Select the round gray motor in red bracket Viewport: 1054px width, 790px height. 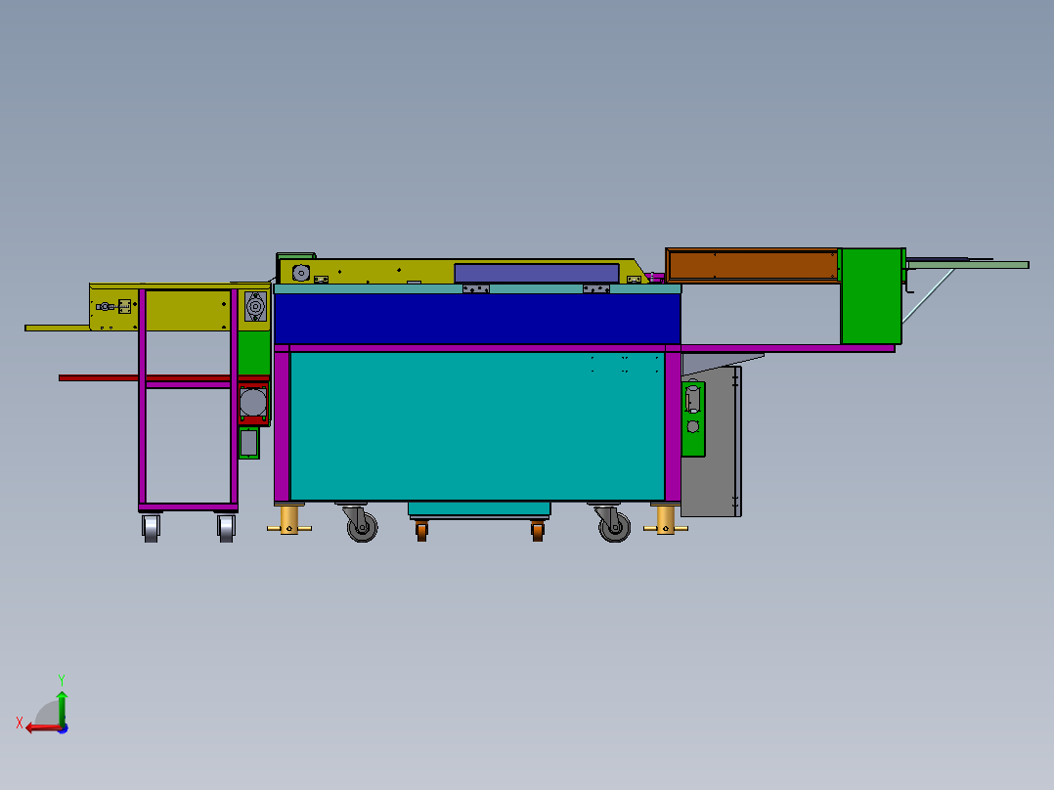[253, 403]
